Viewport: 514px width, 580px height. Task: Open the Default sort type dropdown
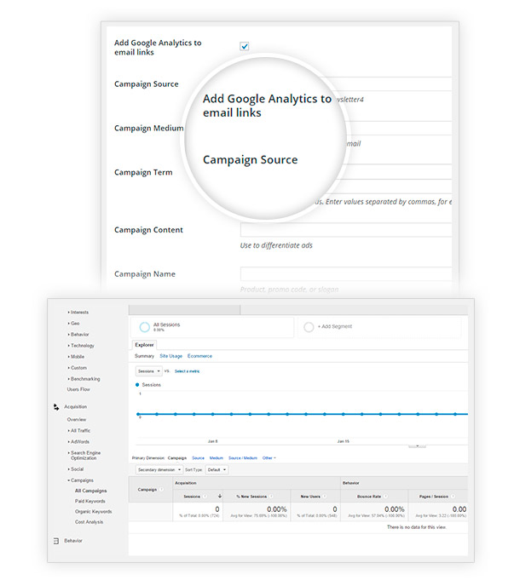217,470
